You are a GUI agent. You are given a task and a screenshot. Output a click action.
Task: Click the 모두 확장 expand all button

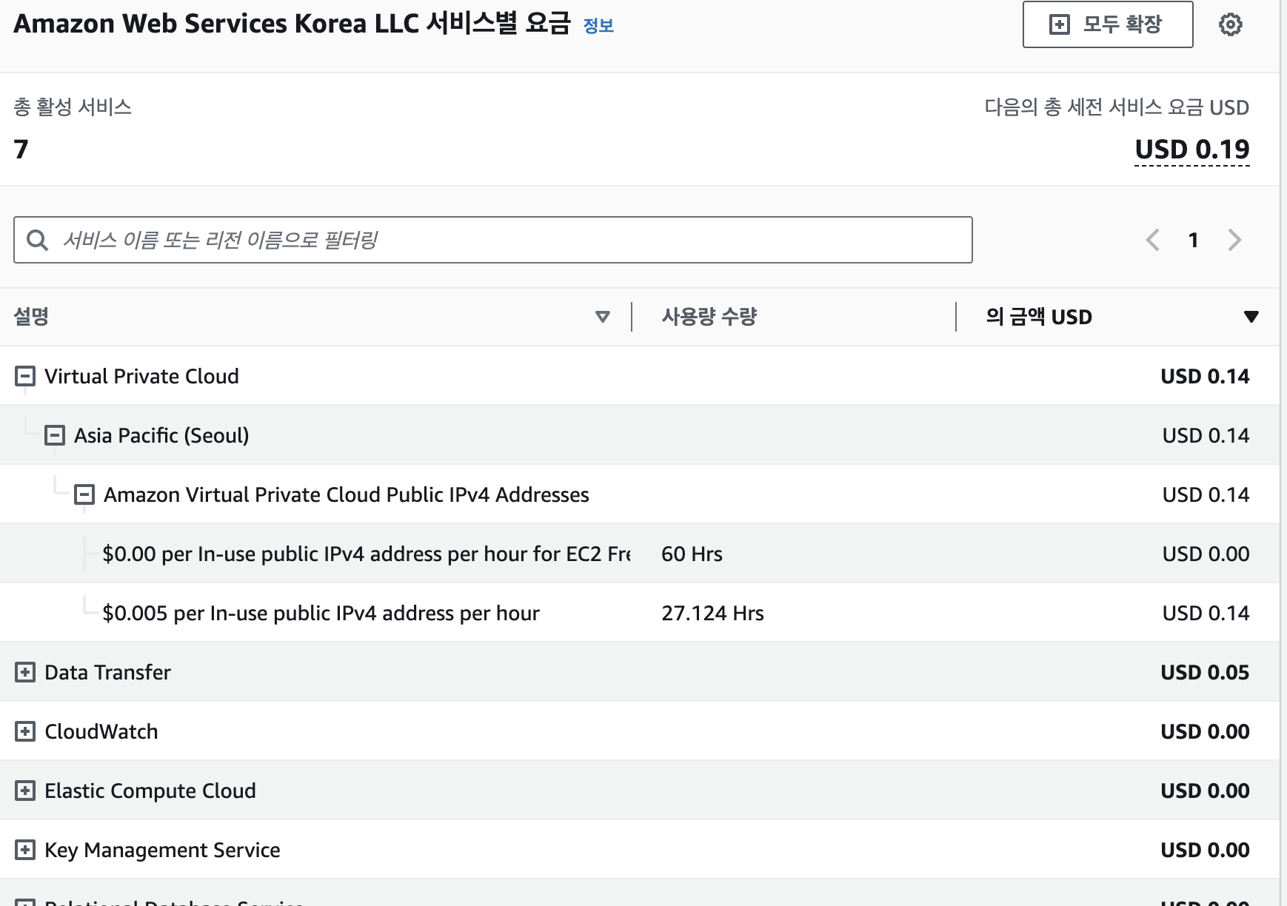coord(1108,24)
